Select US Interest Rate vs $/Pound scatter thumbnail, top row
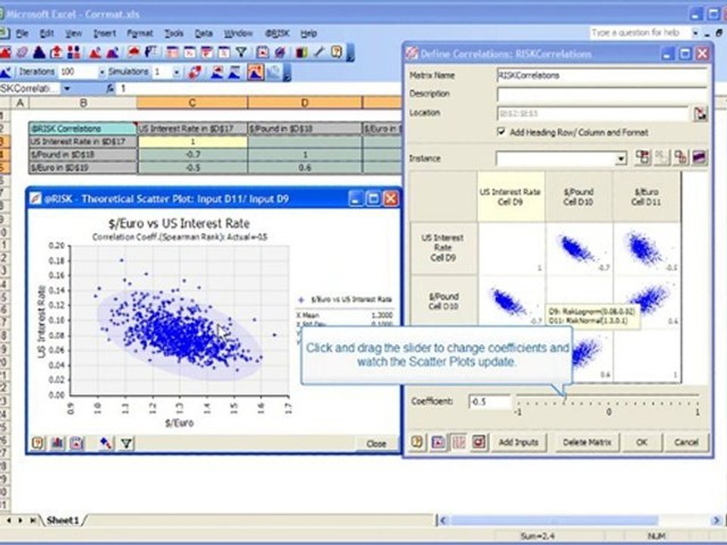Screen dimensions: 727x545 click(579, 249)
